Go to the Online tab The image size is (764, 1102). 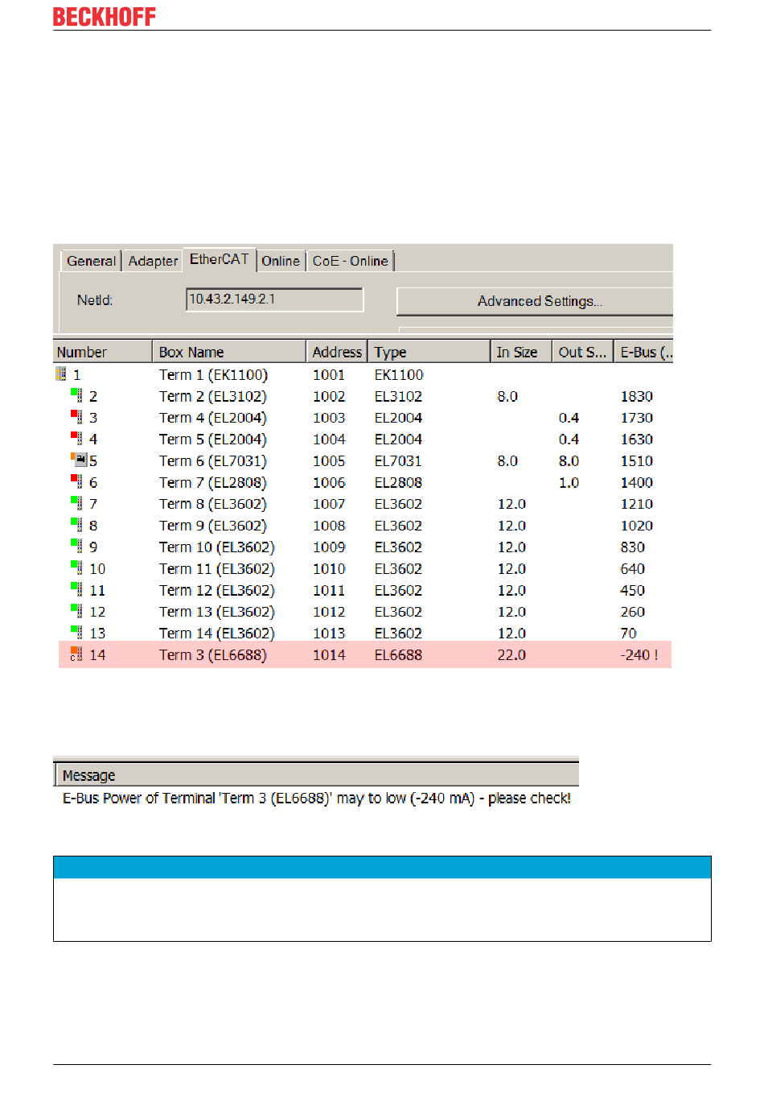pos(281,261)
